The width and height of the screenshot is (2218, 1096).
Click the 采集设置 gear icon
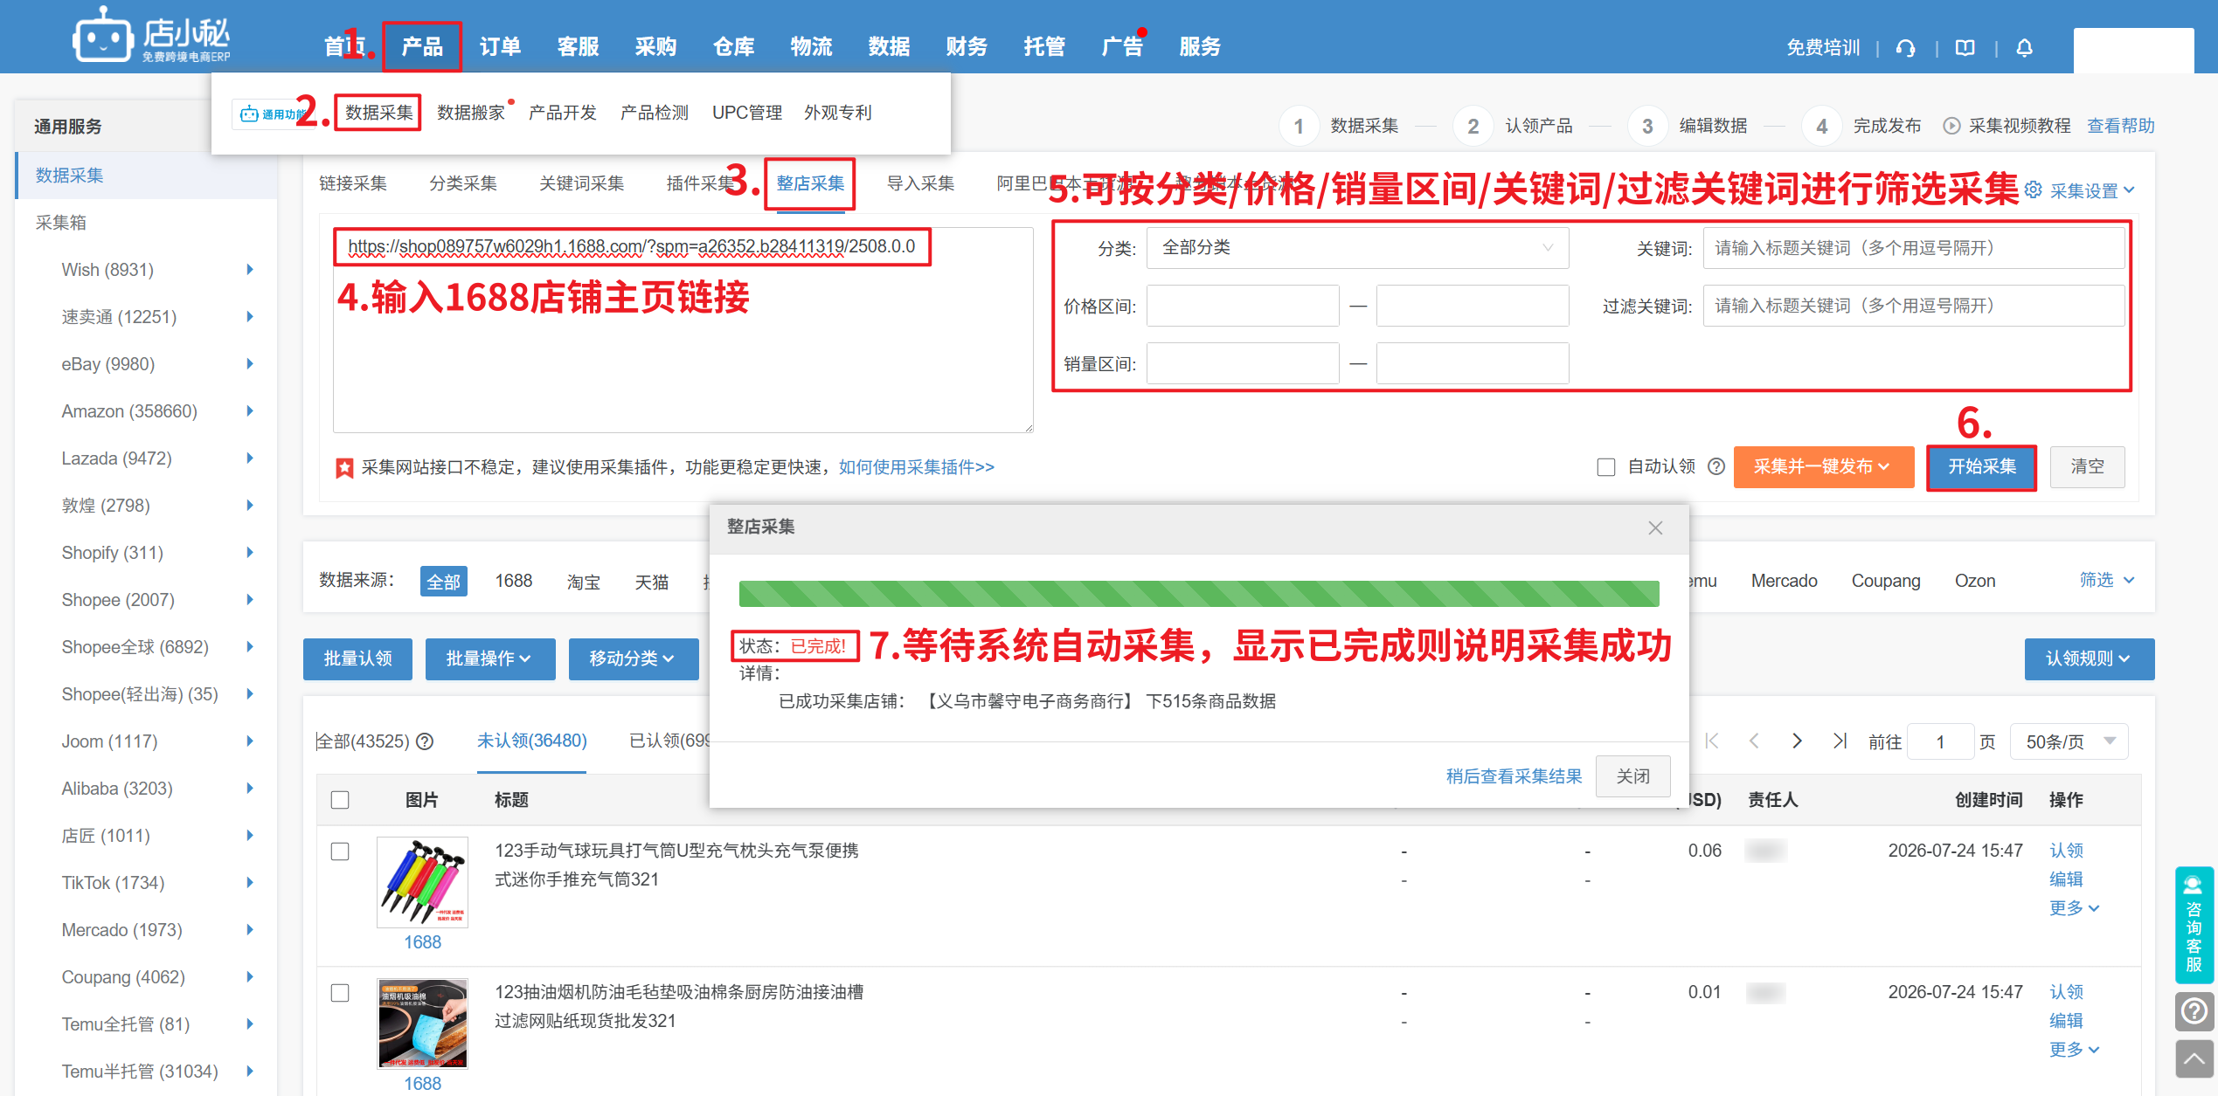tap(2034, 190)
